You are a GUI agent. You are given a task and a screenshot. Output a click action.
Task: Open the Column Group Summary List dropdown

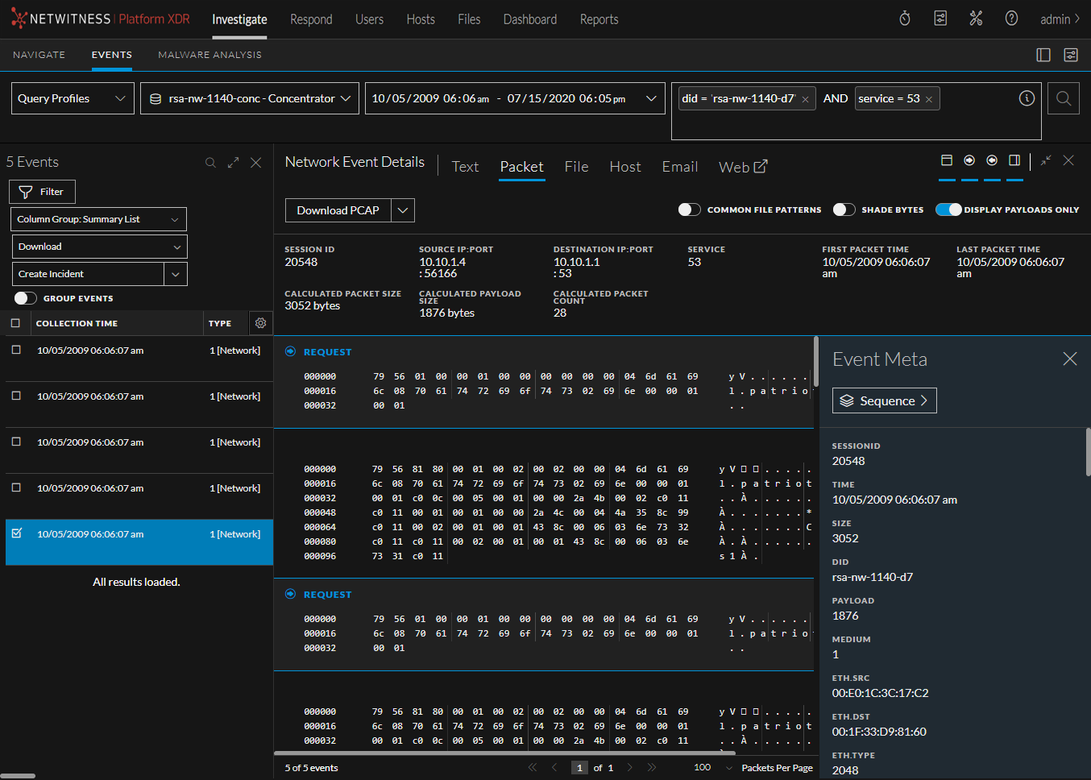coord(98,219)
